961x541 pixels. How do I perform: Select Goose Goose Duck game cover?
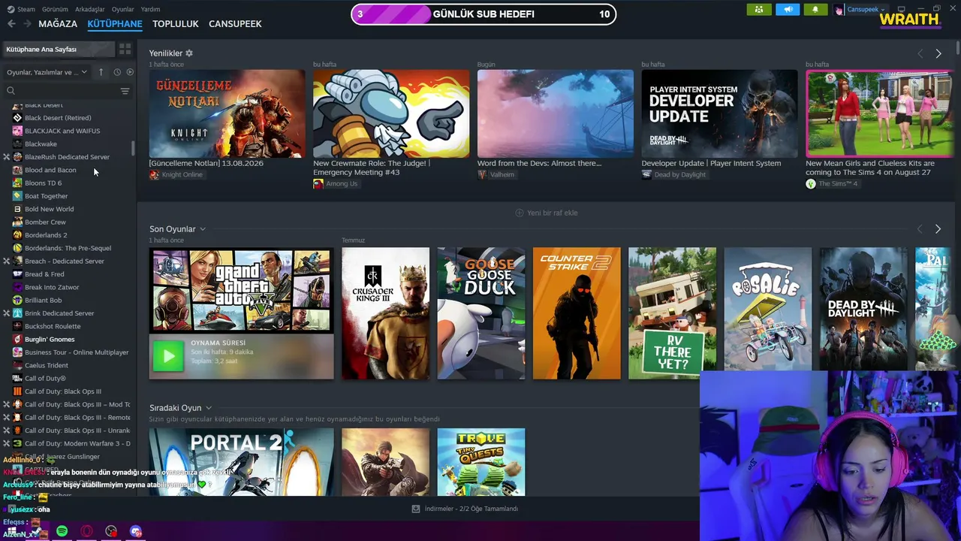pyautogui.click(x=481, y=313)
